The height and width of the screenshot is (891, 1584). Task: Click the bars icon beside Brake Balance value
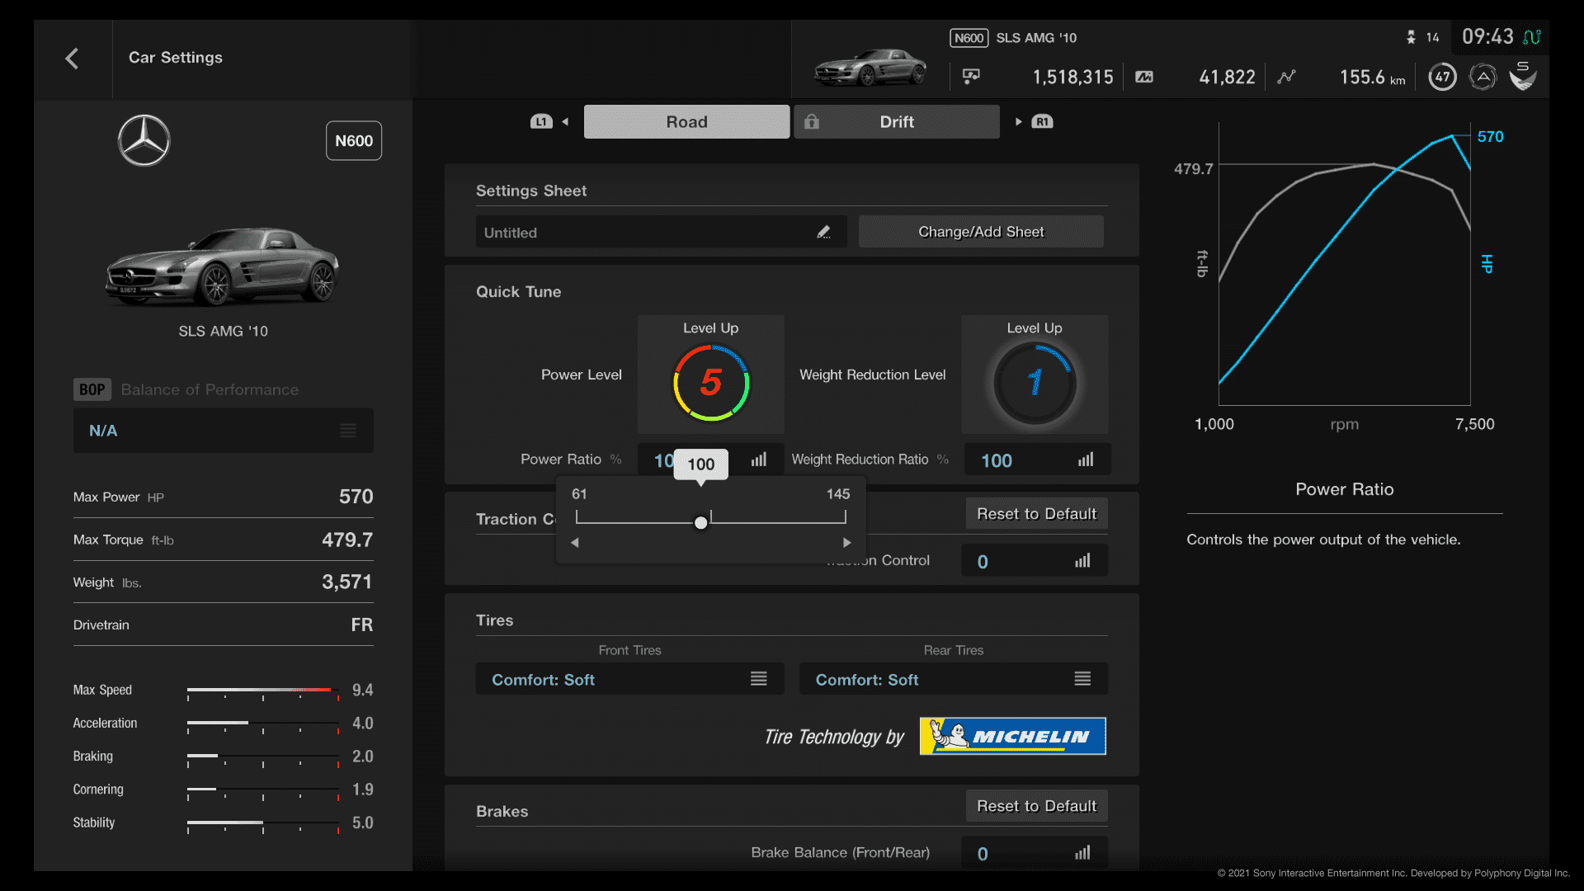[1082, 853]
